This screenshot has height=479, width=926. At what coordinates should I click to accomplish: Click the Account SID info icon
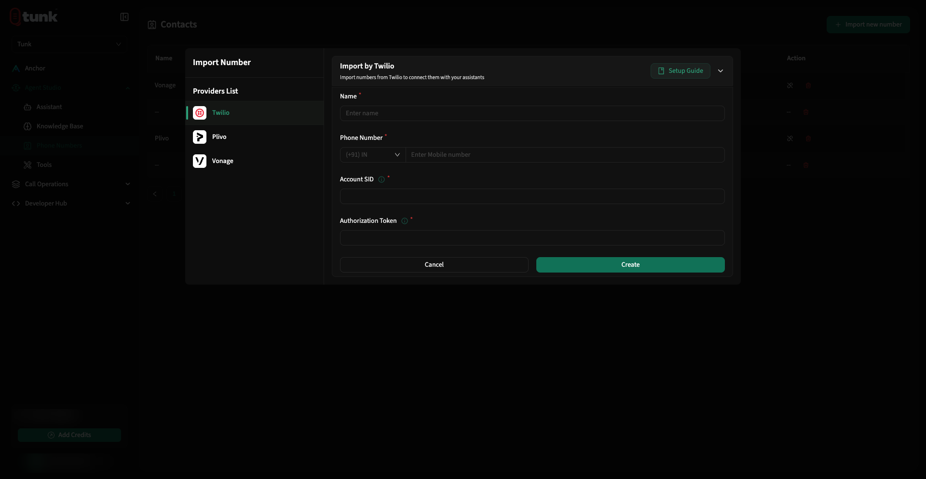tap(381, 179)
